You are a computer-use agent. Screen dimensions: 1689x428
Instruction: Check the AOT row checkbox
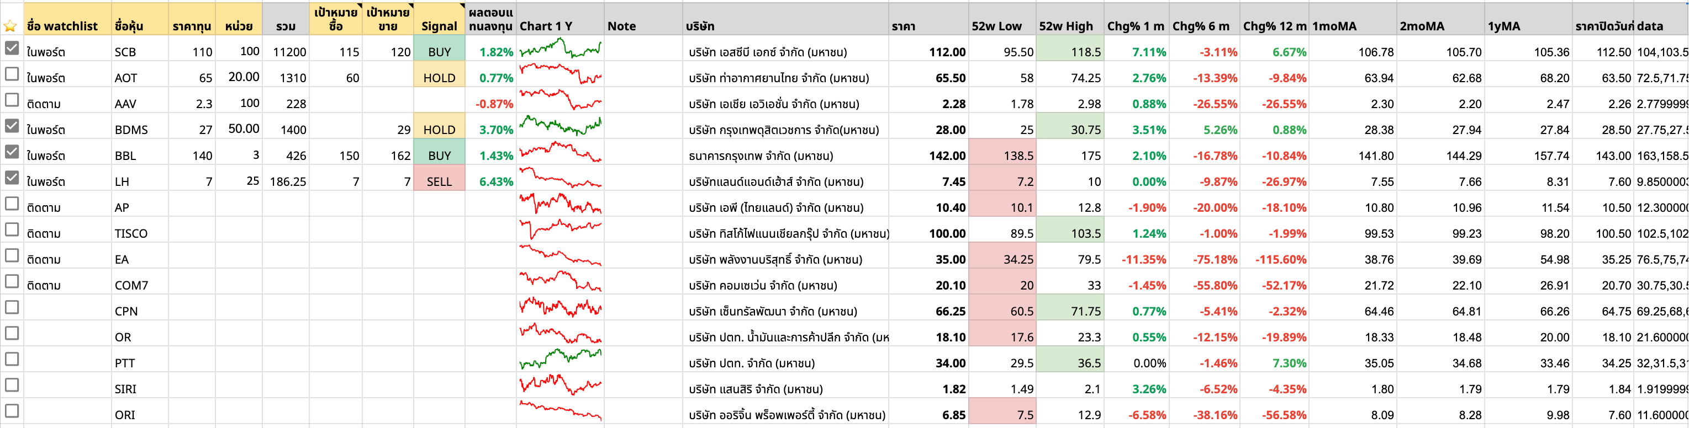point(12,74)
